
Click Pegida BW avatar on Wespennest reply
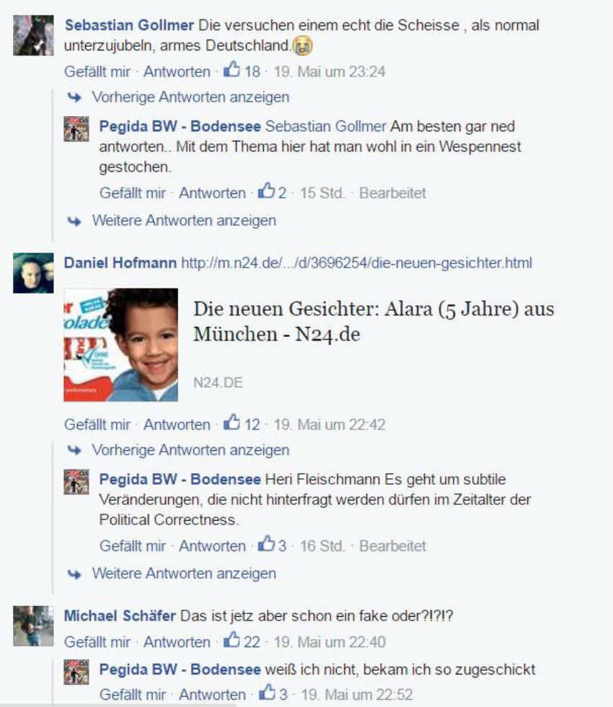tap(76, 129)
